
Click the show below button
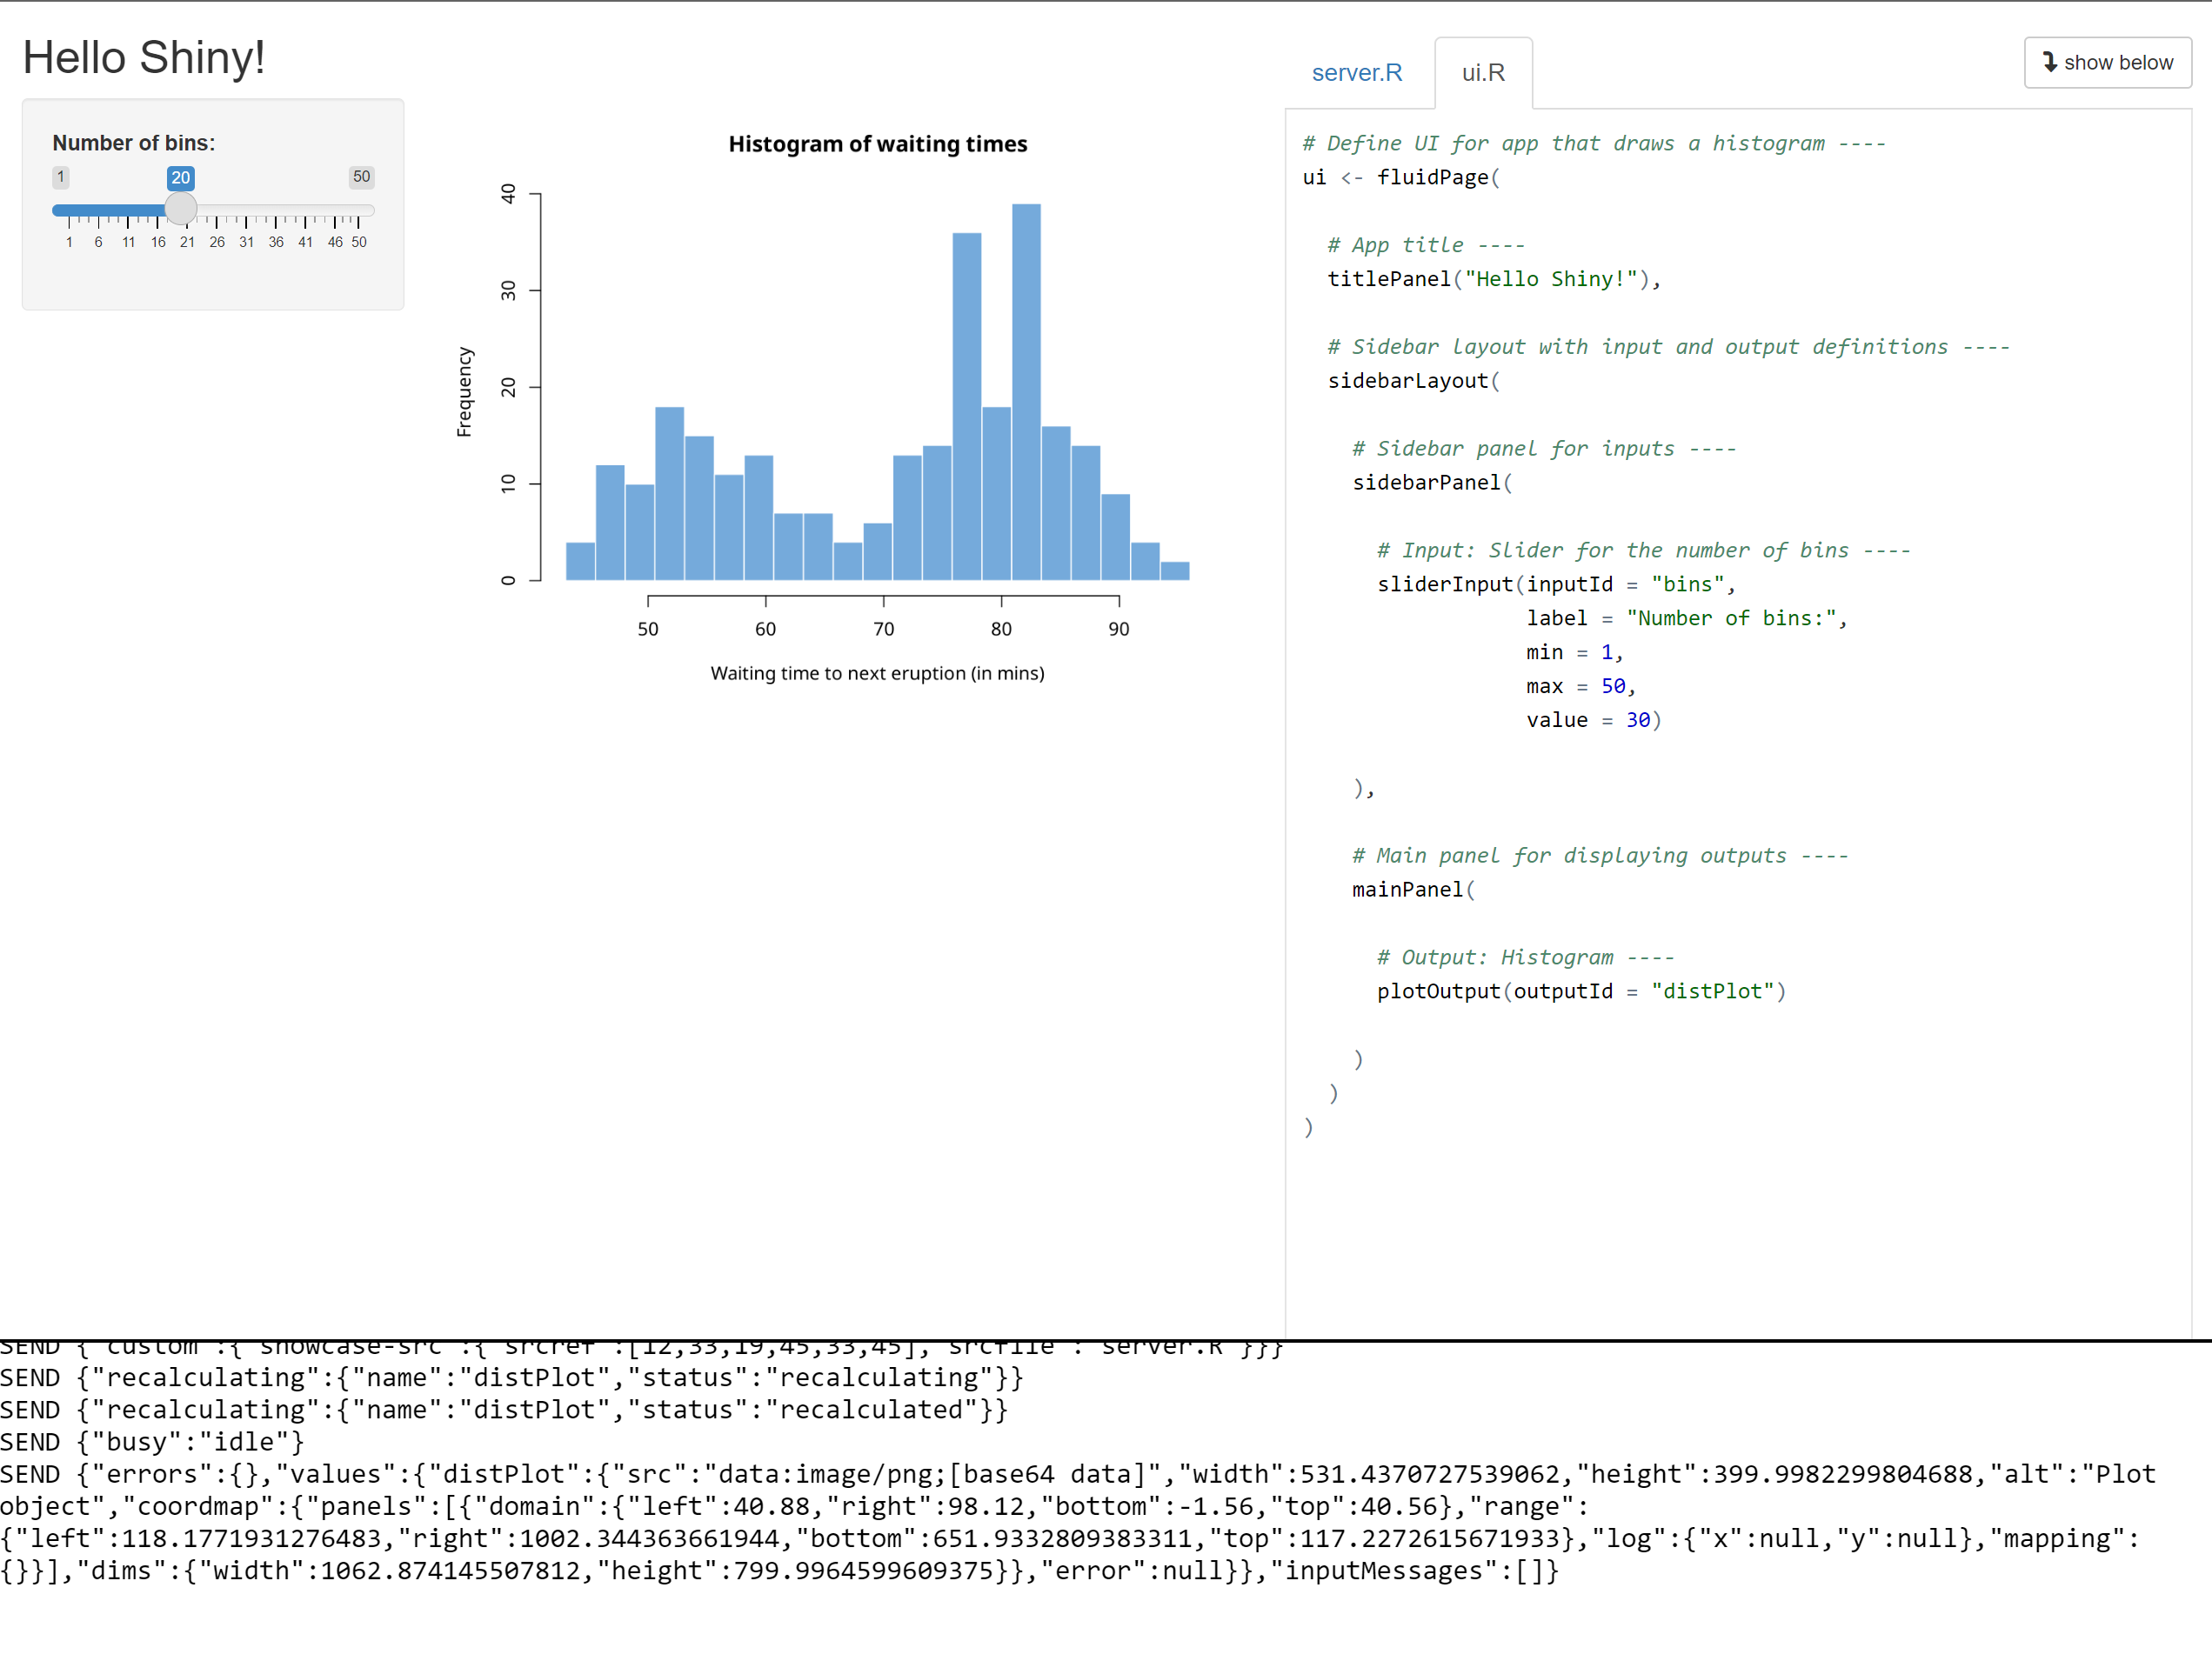tap(2107, 62)
